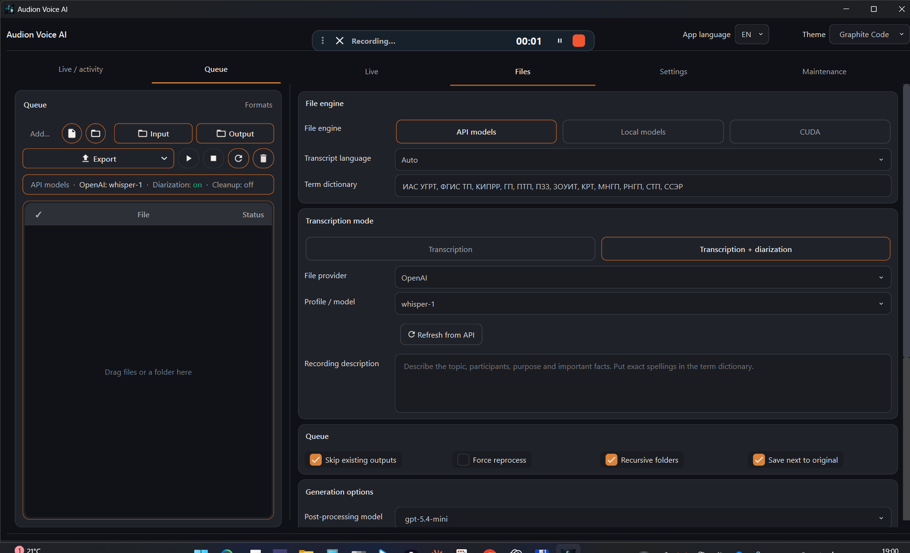The height and width of the screenshot is (553, 910).
Task: Select the CUDA file engine
Action: [810, 132]
